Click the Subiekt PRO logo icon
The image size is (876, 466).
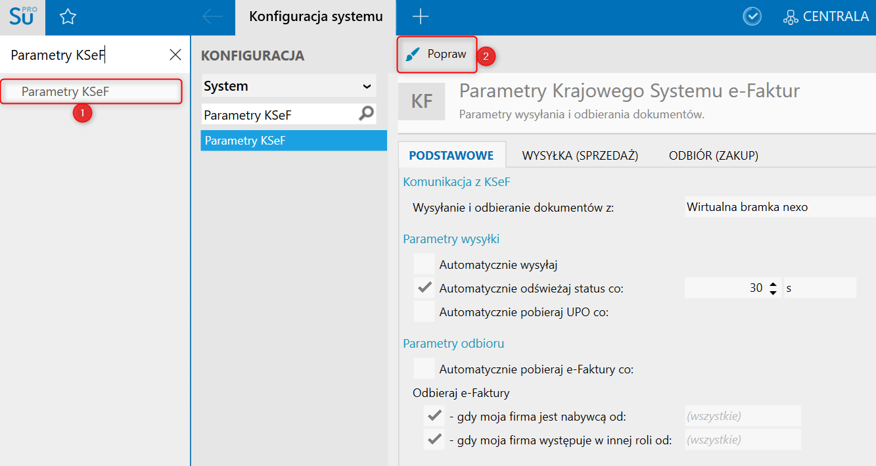coord(22,17)
